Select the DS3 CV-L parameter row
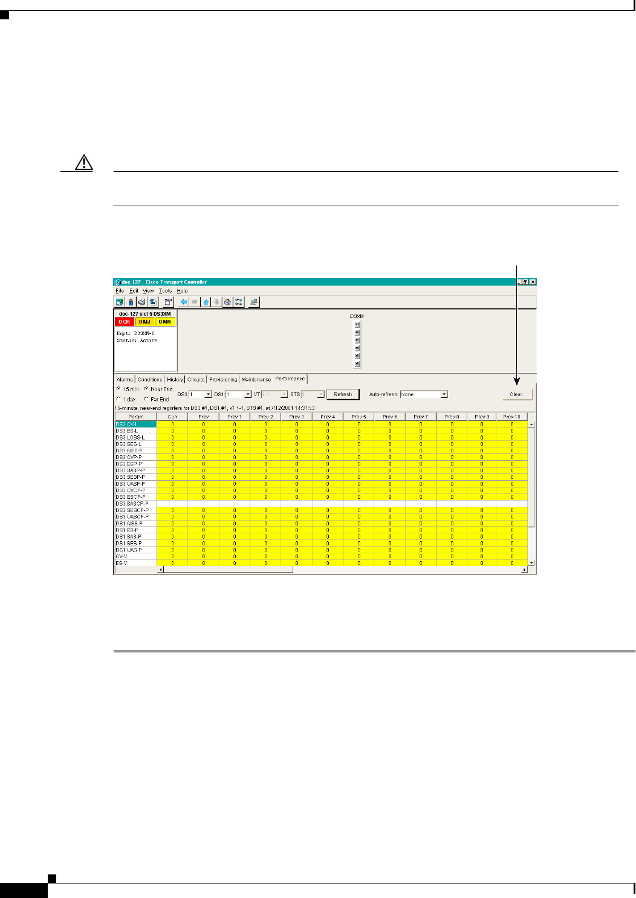 tap(135, 424)
